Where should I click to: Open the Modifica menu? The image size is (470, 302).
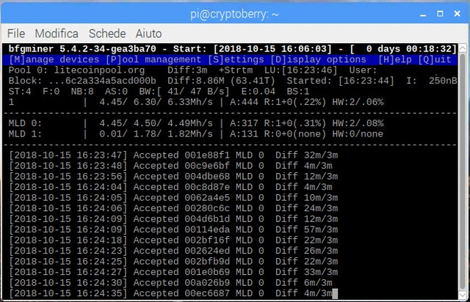[x=57, y=34]
